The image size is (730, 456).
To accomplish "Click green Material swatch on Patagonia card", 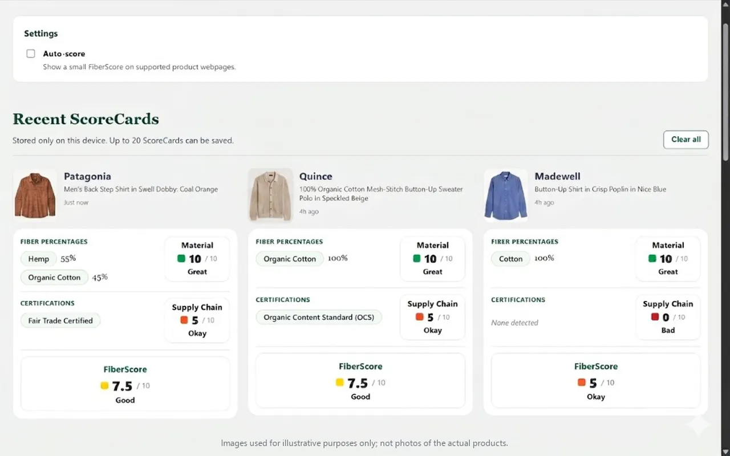I will pyautogui.click(x=181, y=258).
